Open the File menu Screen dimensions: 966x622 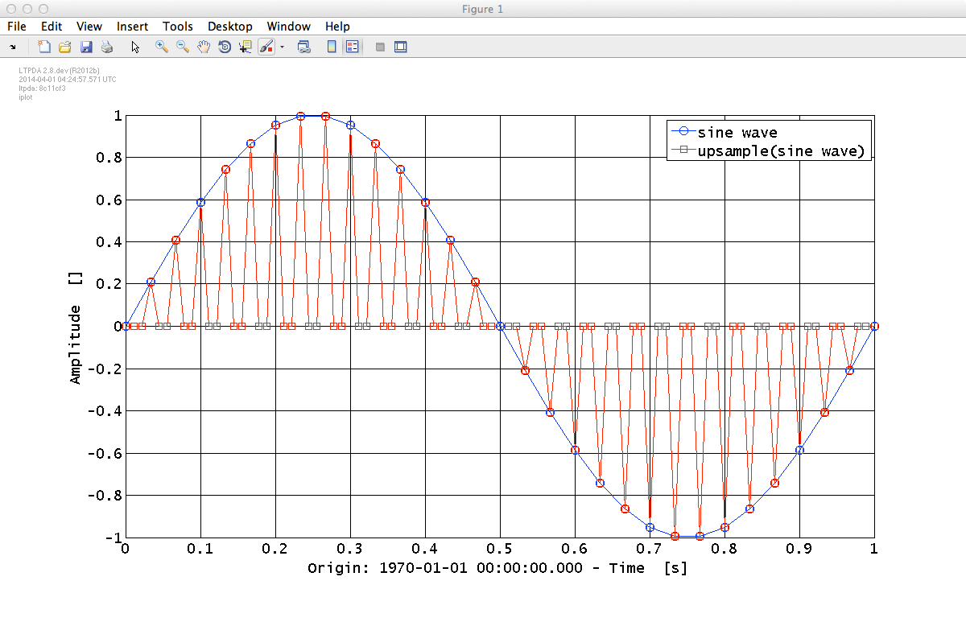[x=17, y=27]
